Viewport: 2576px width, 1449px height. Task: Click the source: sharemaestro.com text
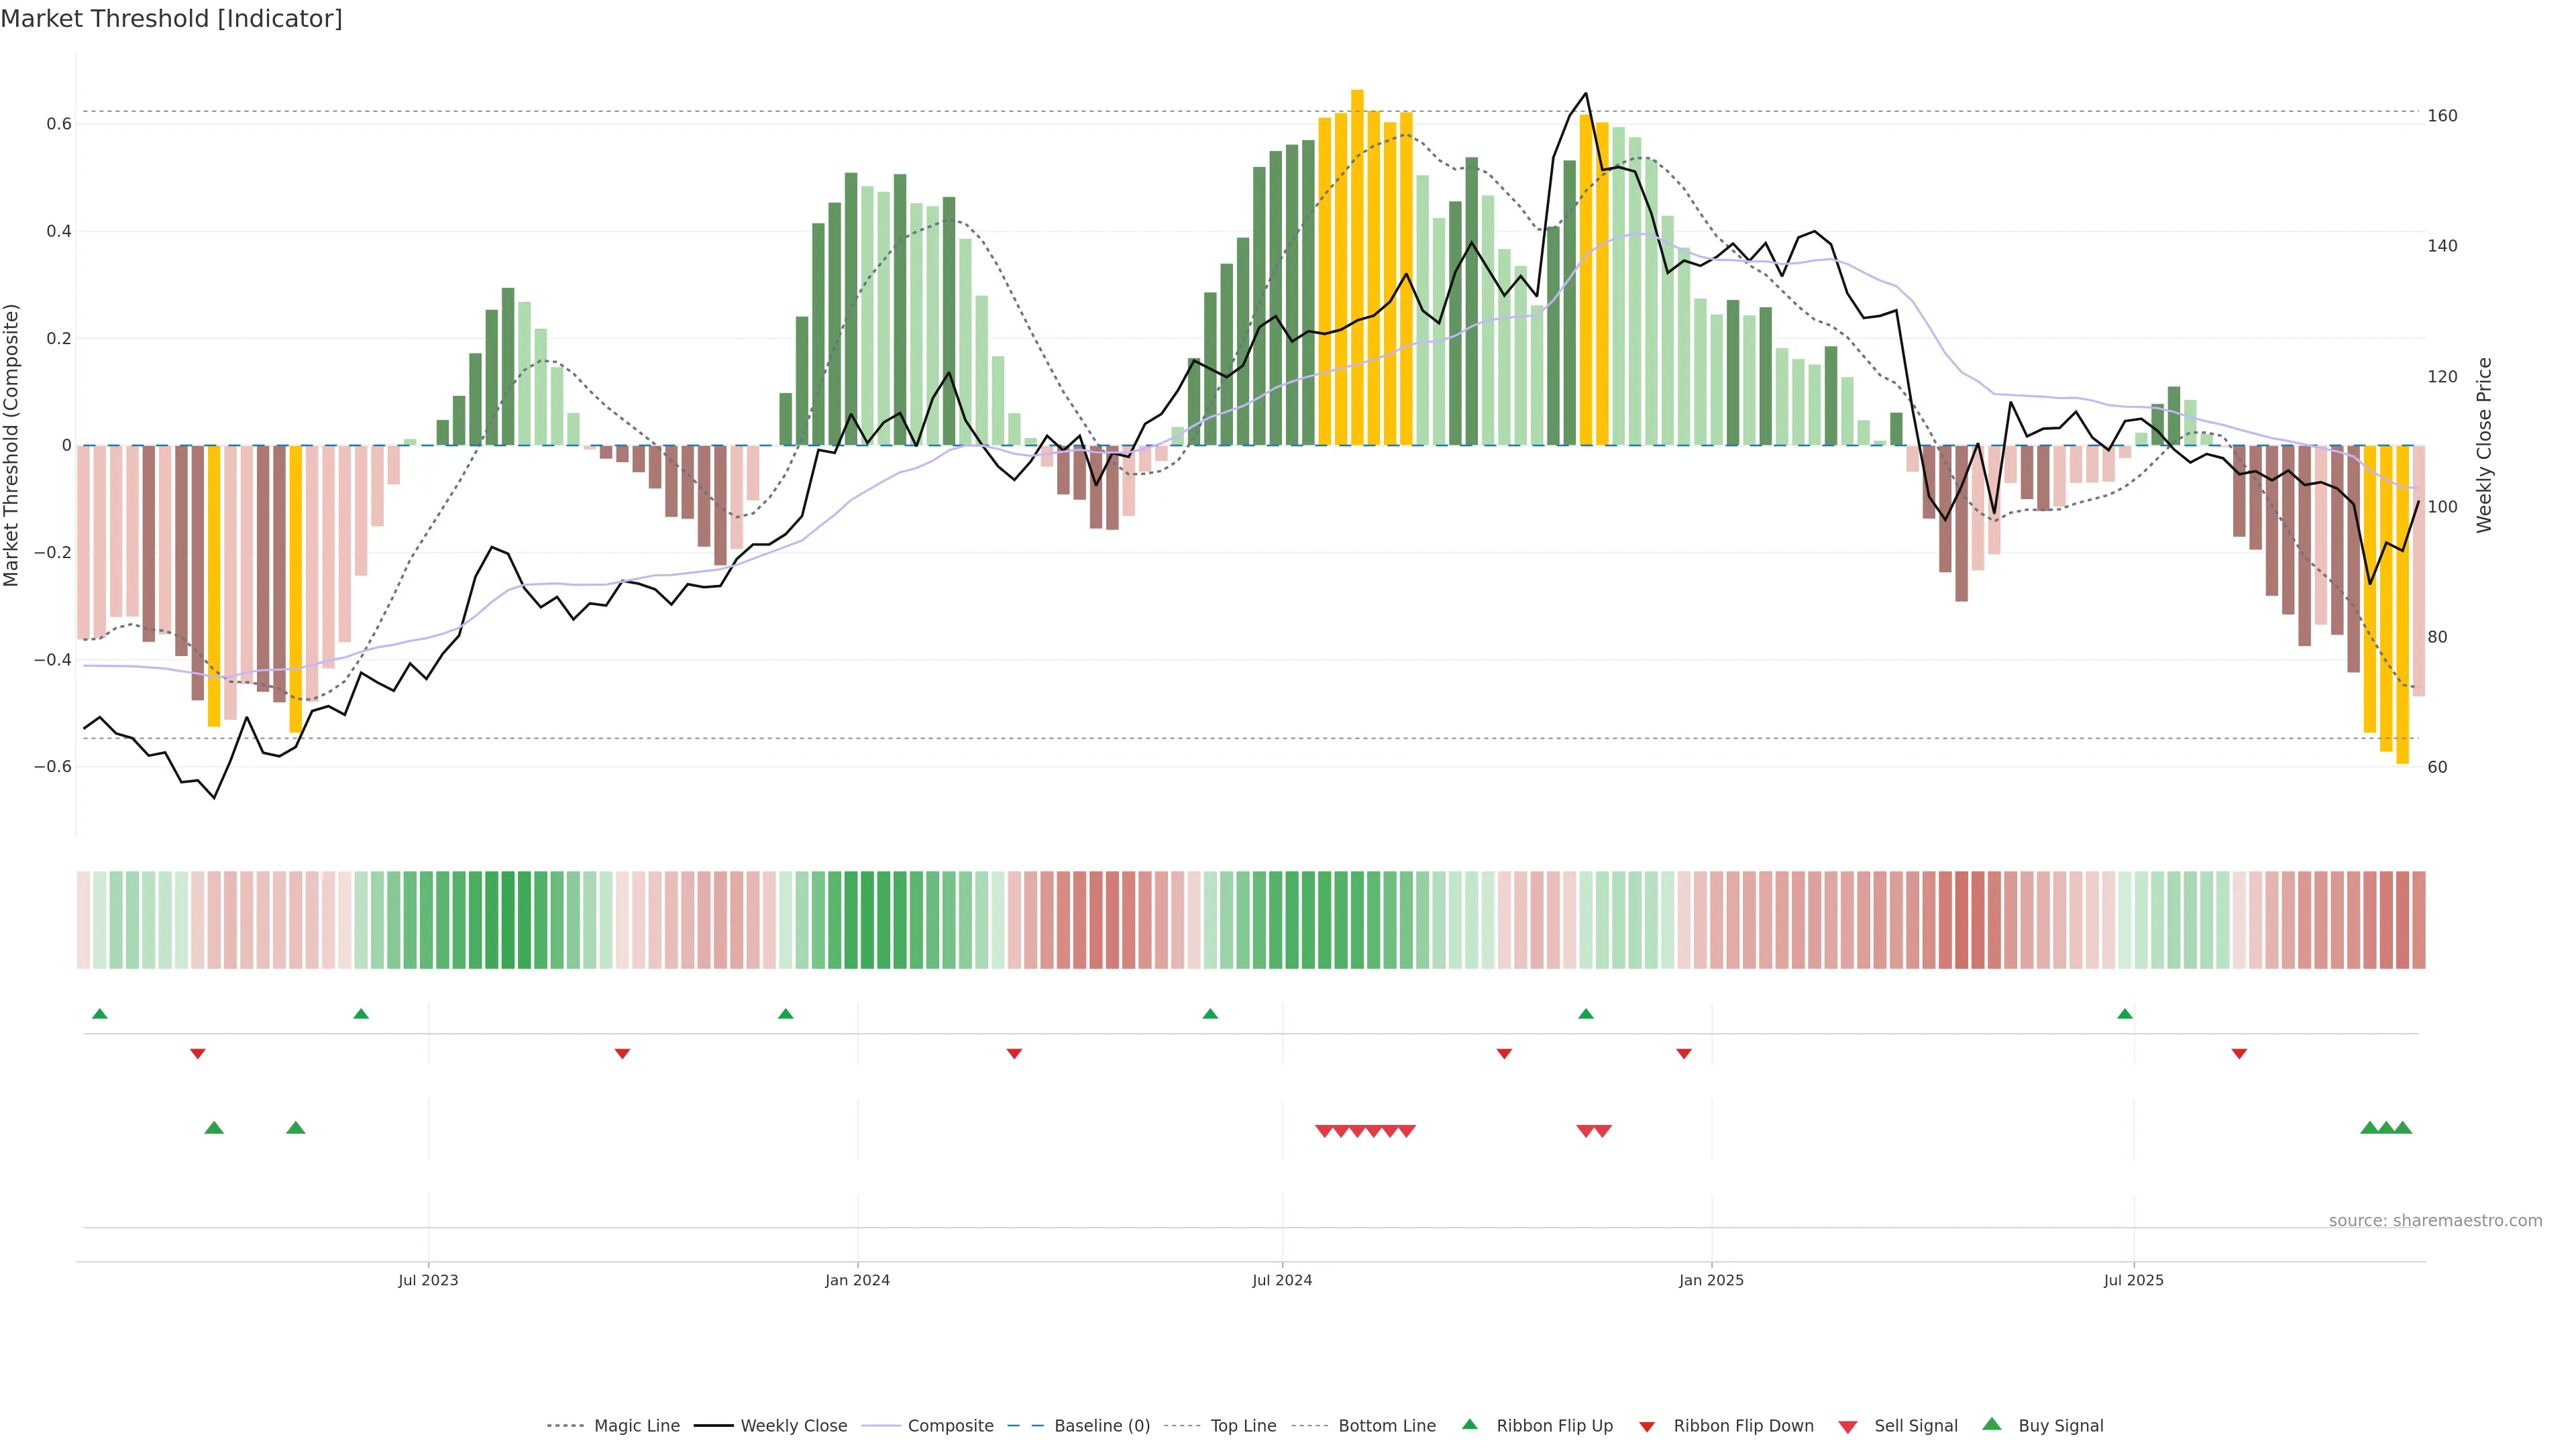click(x=2435, y=1221)
